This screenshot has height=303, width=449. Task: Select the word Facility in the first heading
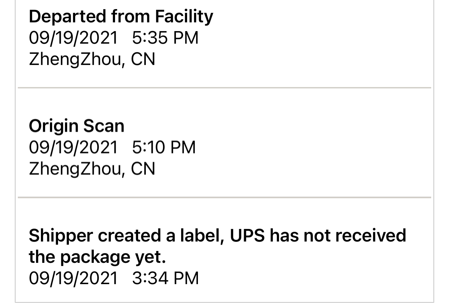pyautogui.click(x=184, y=16)
